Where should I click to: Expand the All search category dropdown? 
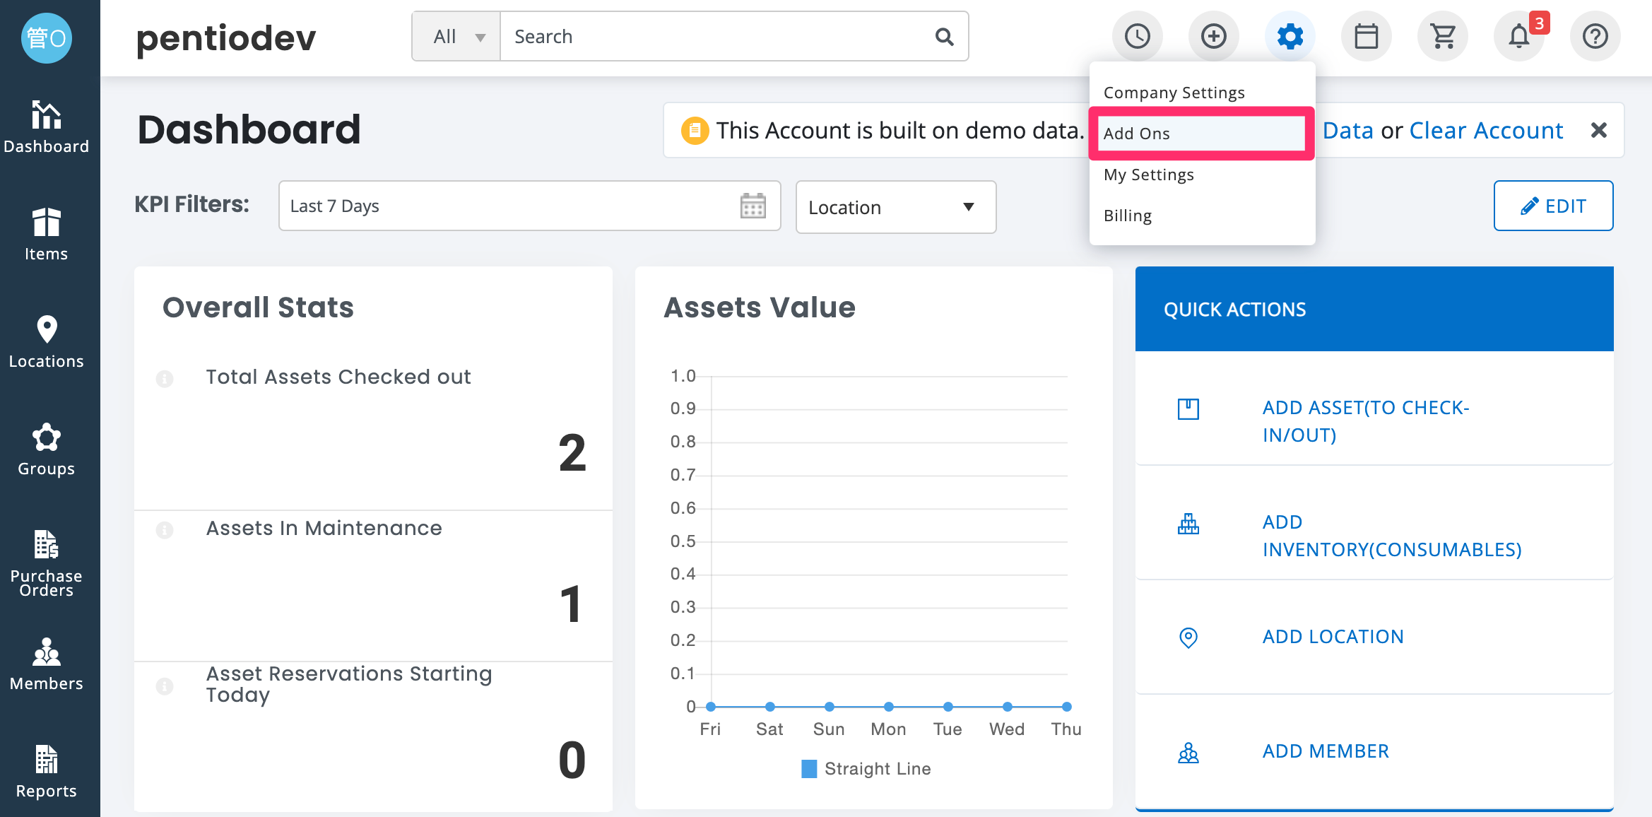[x=456, y=36]
